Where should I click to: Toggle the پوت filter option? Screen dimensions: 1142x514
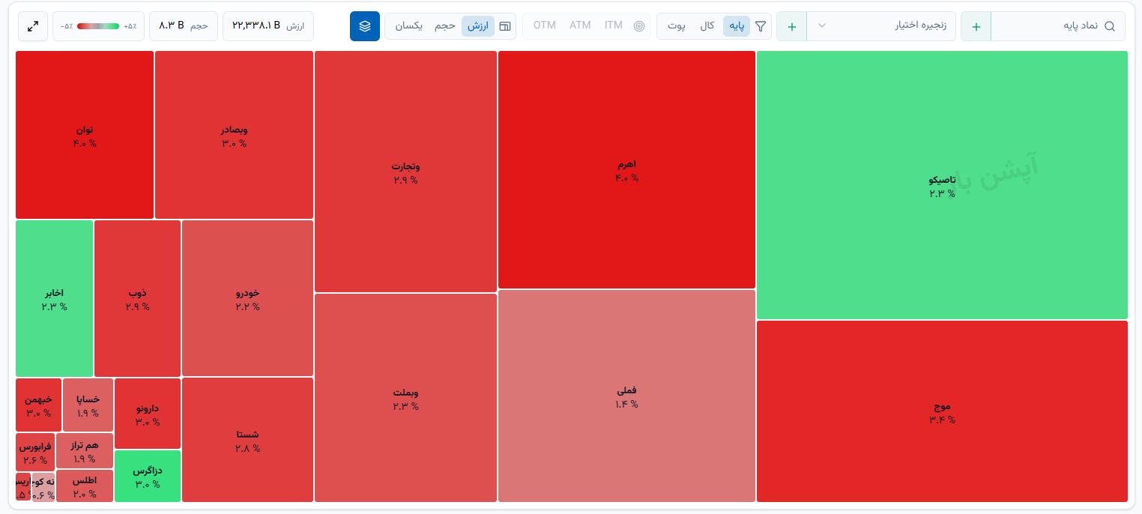pyautogui.click(x=677, y=26)
